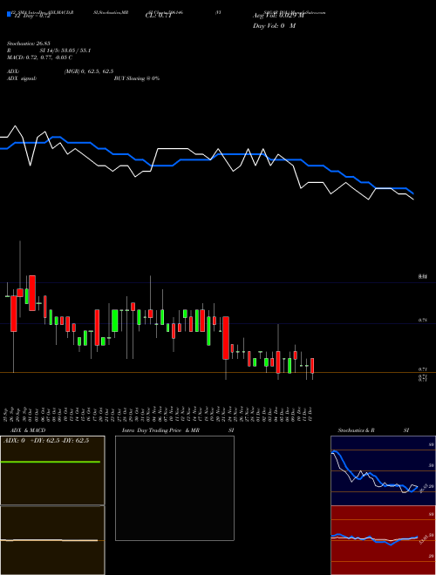Click the last red candle on 12 Dec
Image resolution: width=436 pixels, height=575 pixels.
(x=312, y=366)
